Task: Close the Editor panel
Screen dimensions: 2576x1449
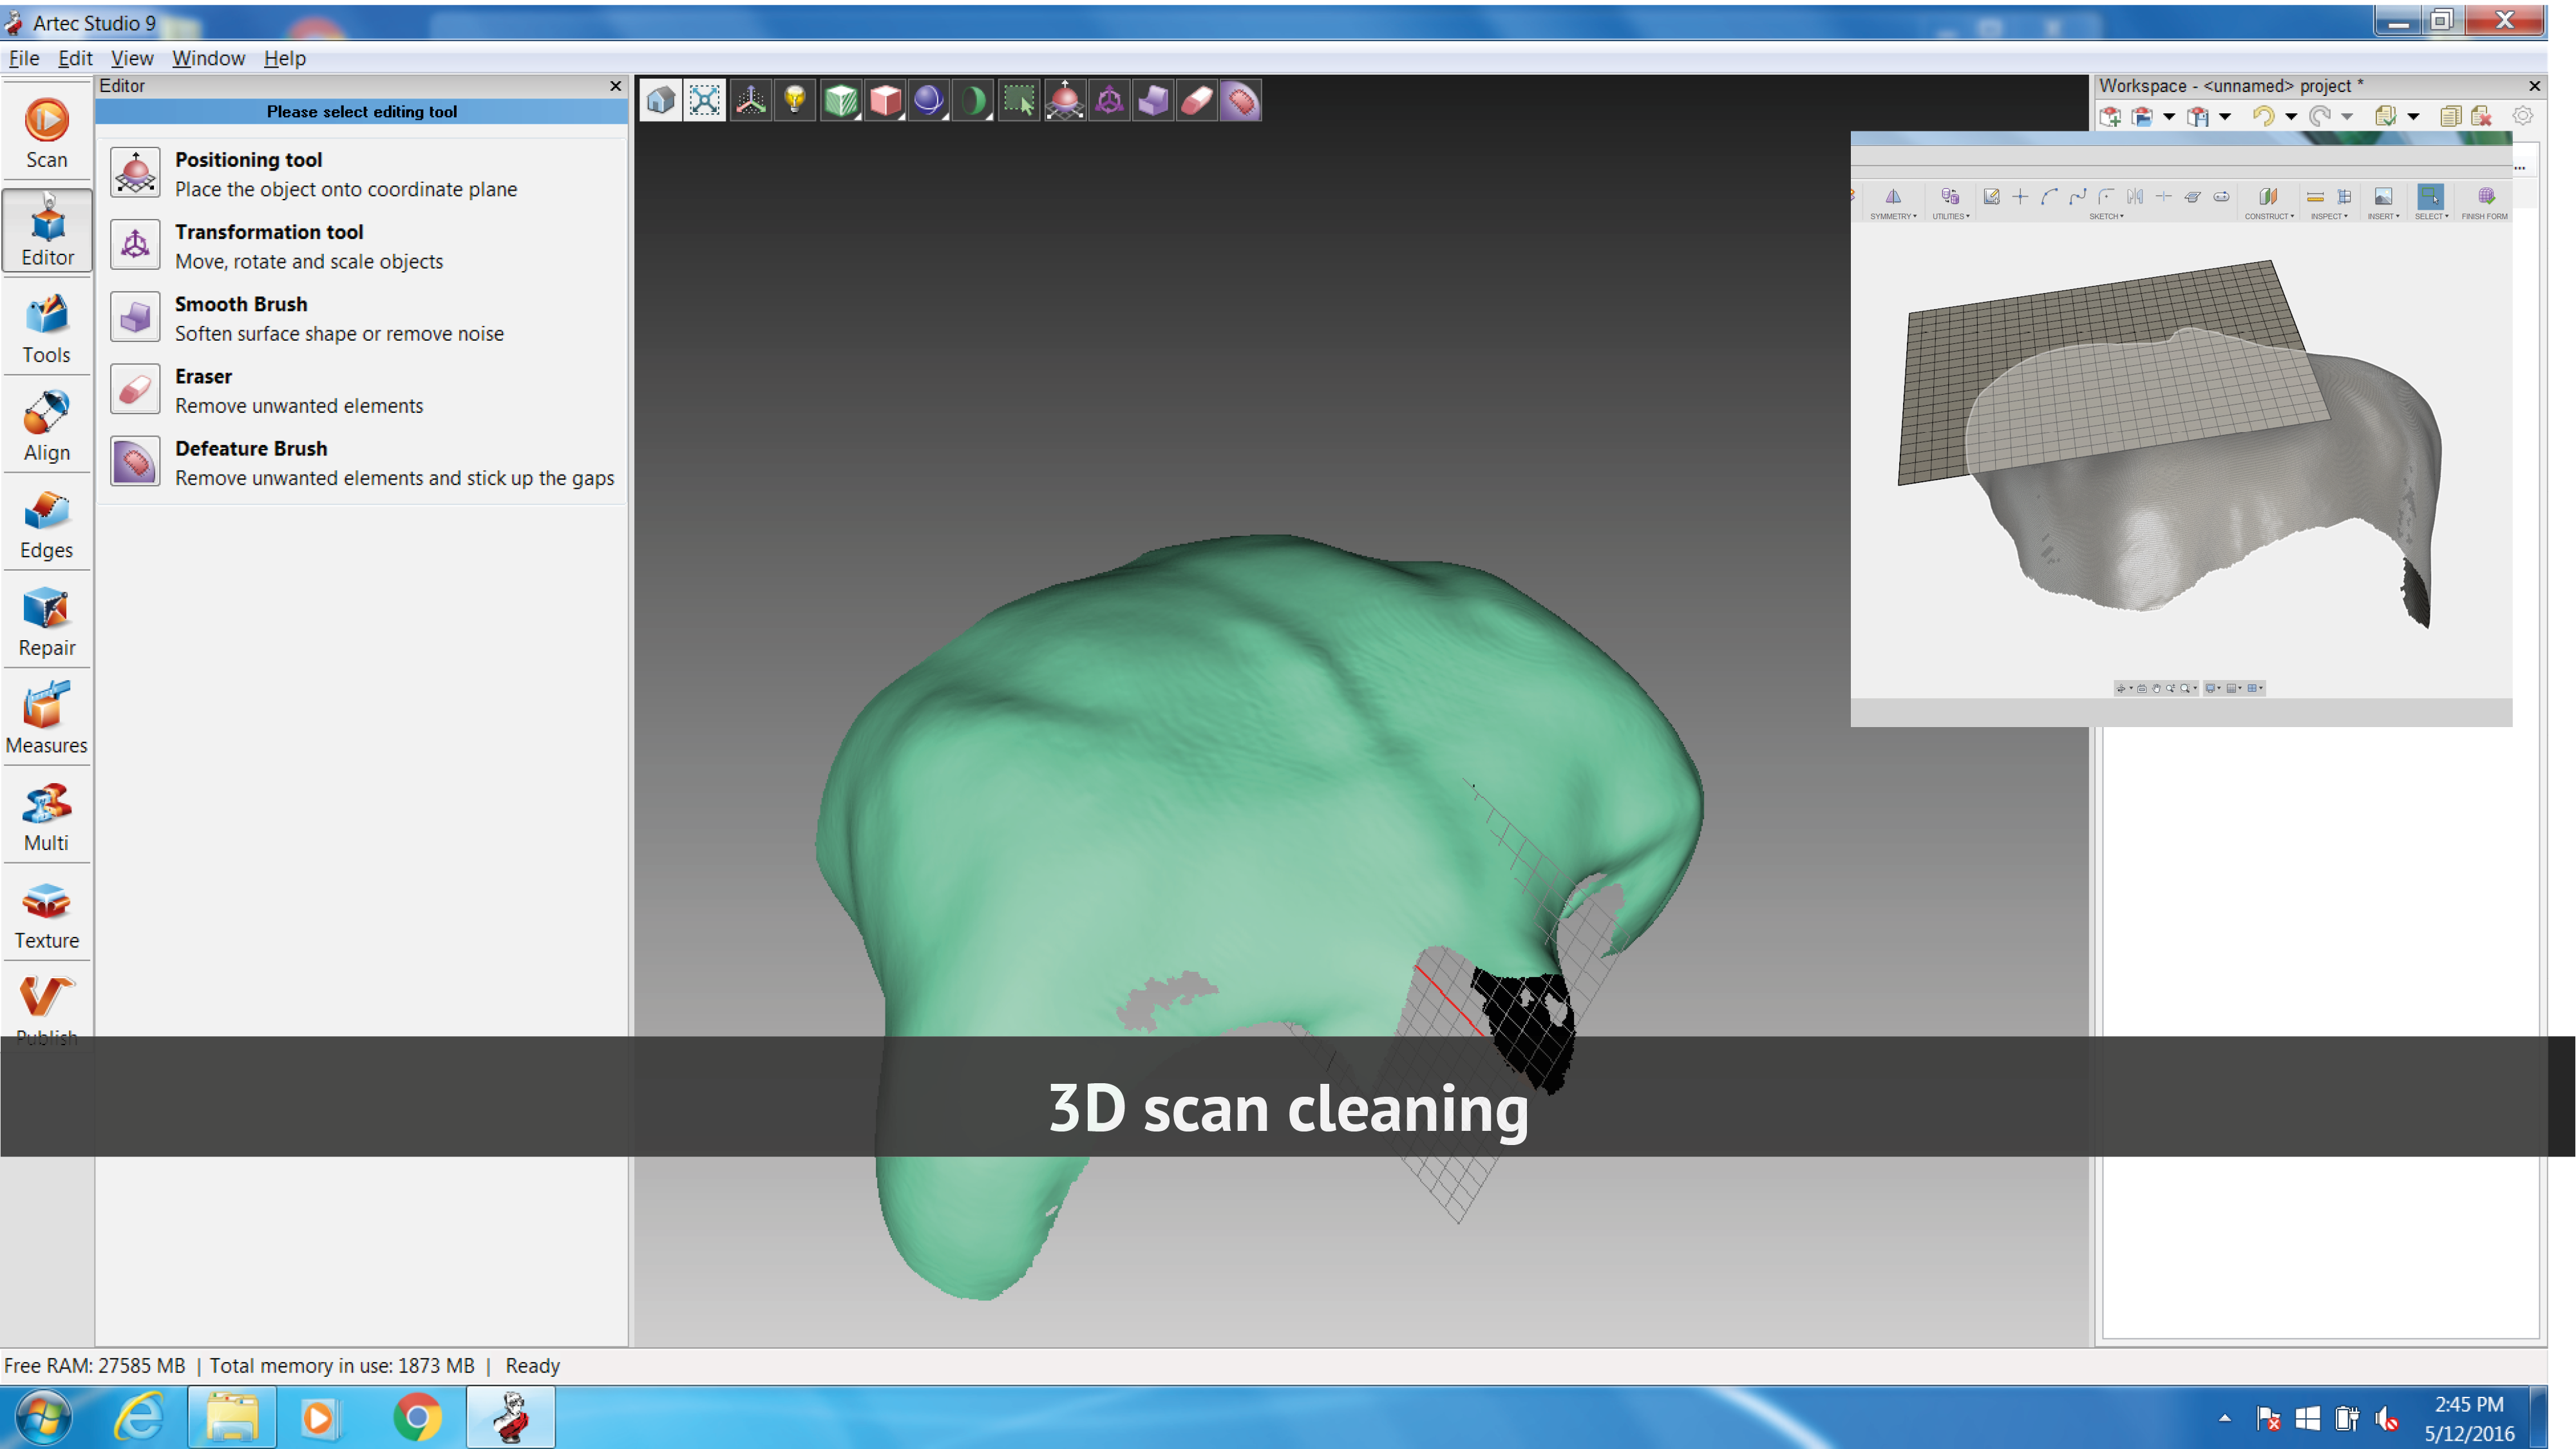Action: point(616,86)
